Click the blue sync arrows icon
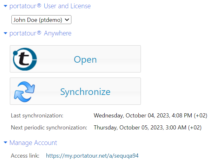211x163 pixels. coord(24,91)
